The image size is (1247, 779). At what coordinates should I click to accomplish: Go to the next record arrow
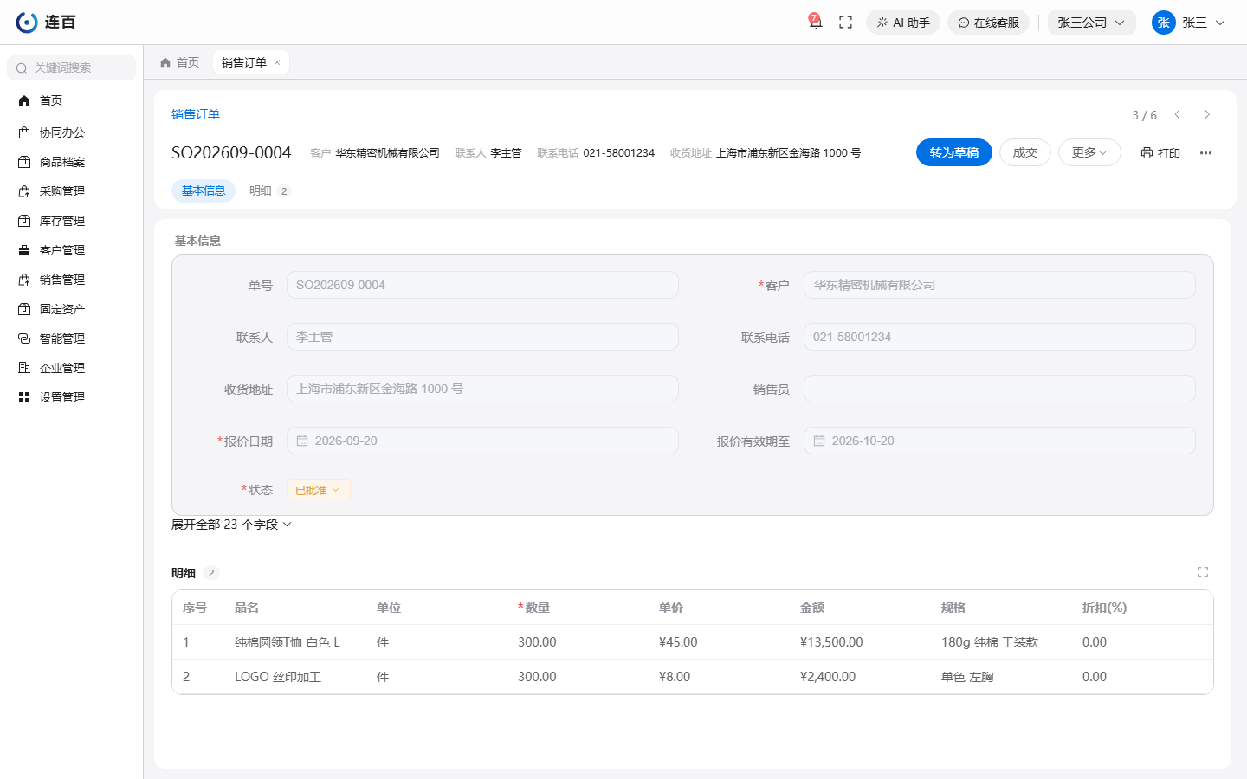click(1207, 114)
